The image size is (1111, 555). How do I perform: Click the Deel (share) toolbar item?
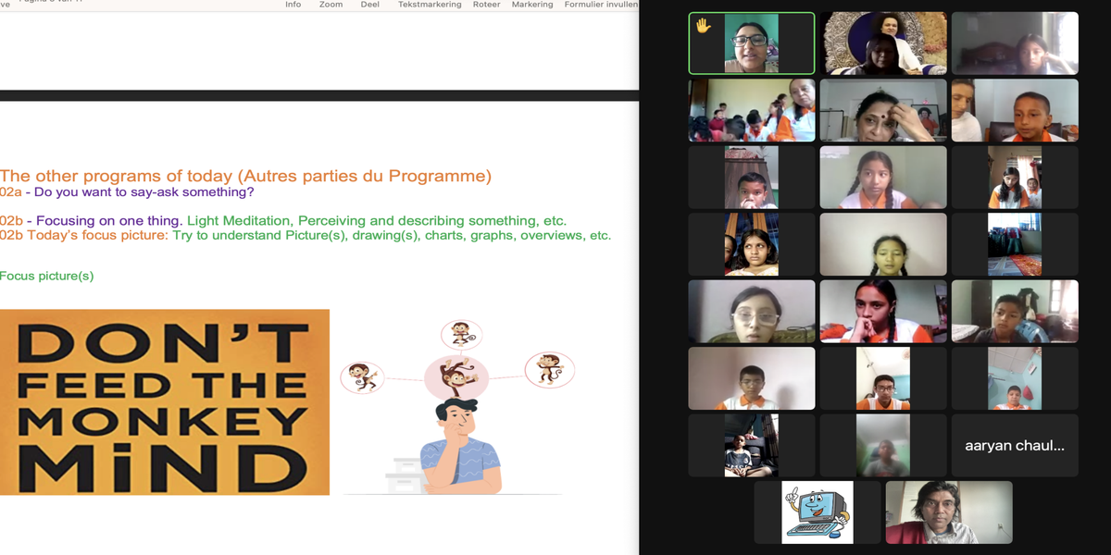370,5
